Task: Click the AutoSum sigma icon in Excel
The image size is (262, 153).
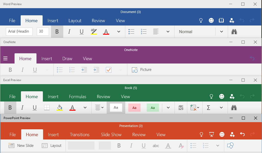Action: point(208,108)
